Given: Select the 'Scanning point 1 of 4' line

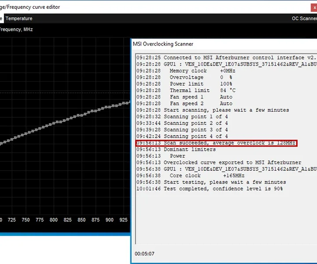Looking at the screenshot, I should 182,117.
